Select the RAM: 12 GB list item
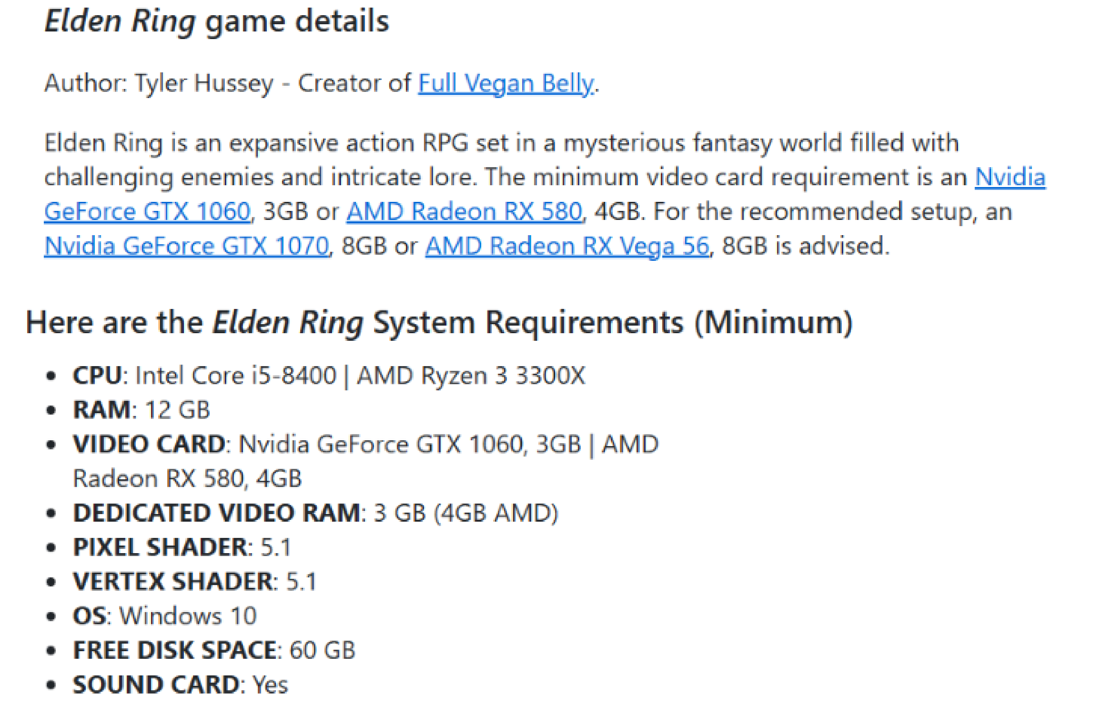 pyautogui.click(x=141, y=410)
